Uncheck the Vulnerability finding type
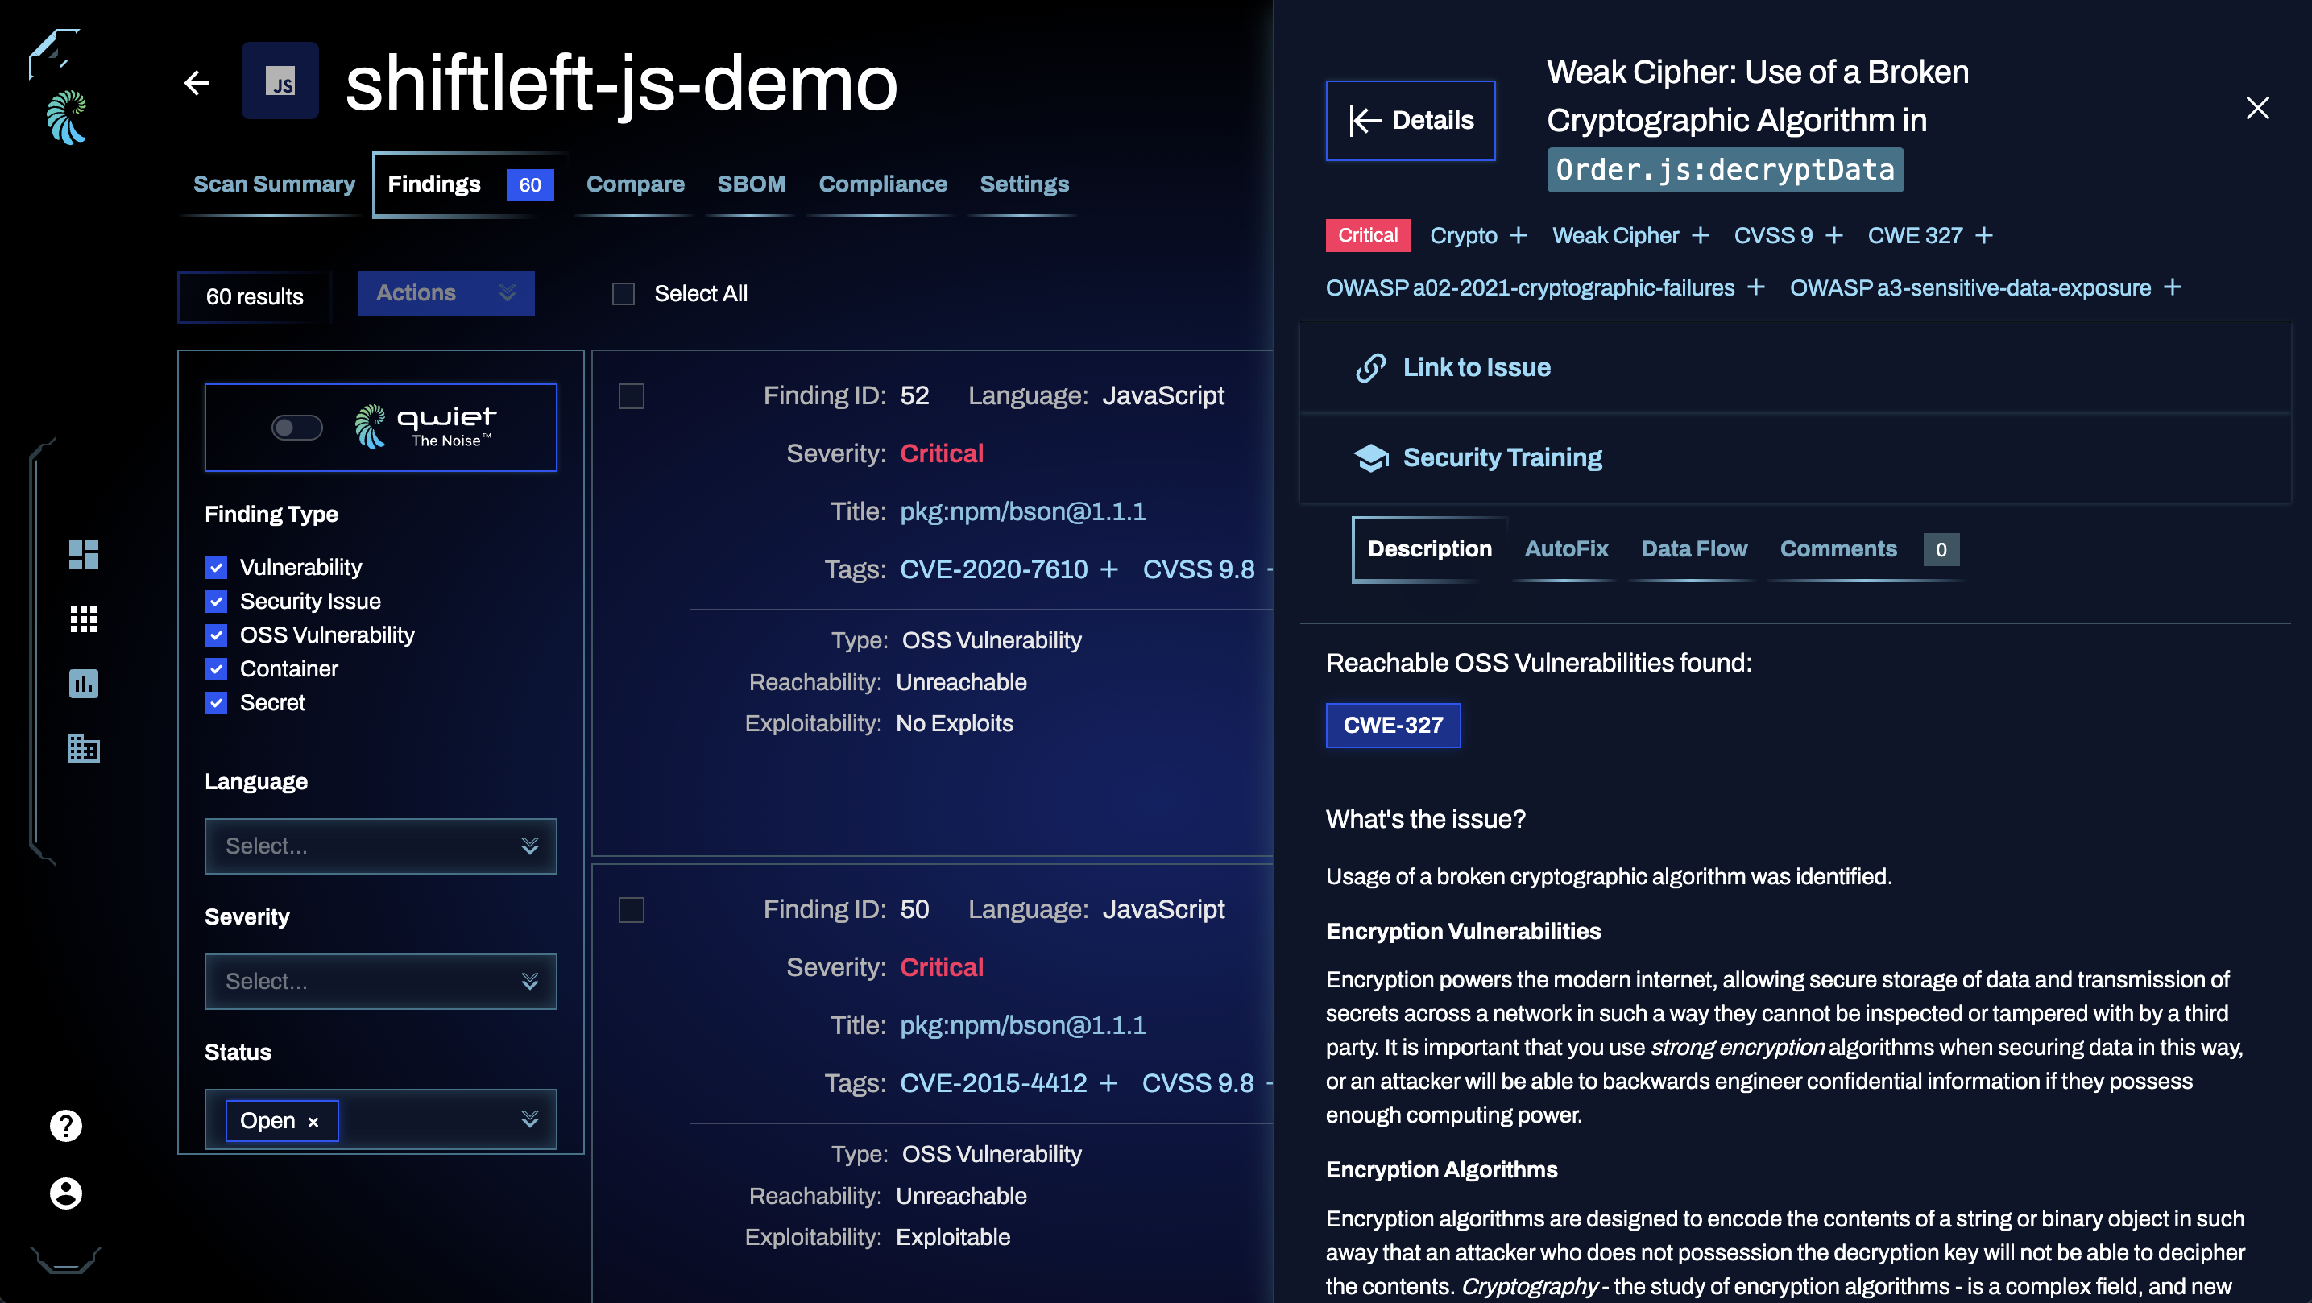 (x=217, y=567)
